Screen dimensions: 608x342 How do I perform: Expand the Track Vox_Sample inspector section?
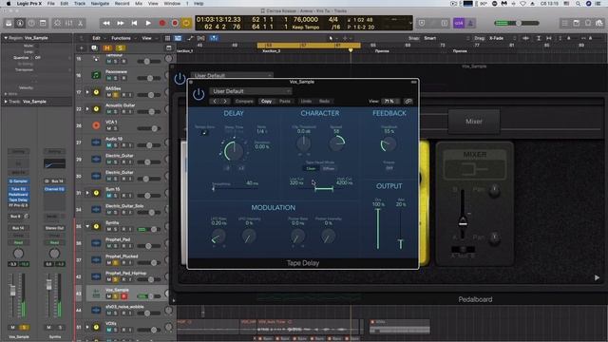click(x=6, y=102)
